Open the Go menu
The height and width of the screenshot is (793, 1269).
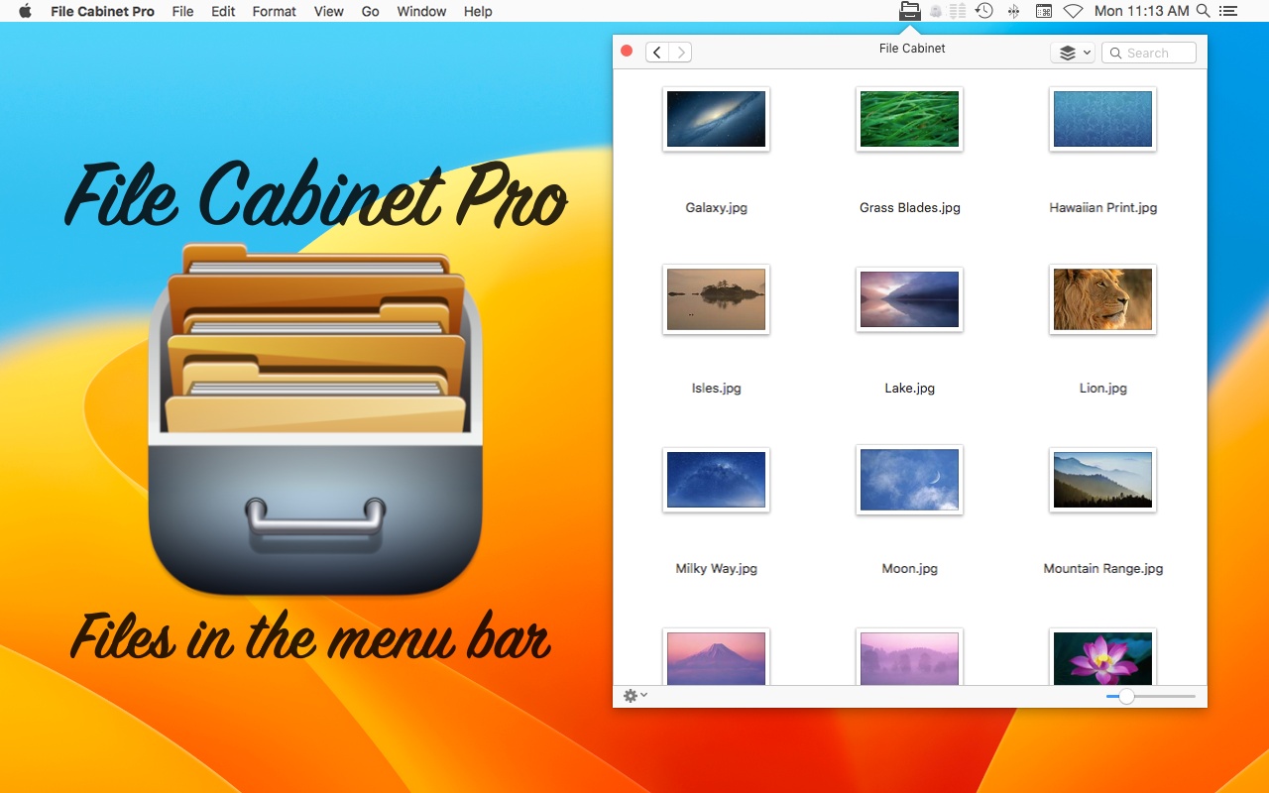(371, 11)
